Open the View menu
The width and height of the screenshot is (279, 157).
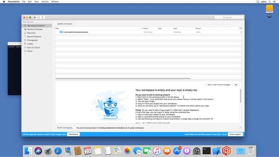(37, 2)
